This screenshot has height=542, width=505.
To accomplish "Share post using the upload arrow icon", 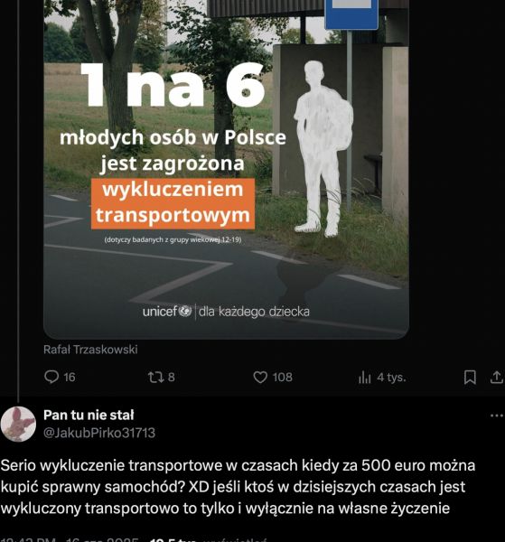I will pos(497,377).
